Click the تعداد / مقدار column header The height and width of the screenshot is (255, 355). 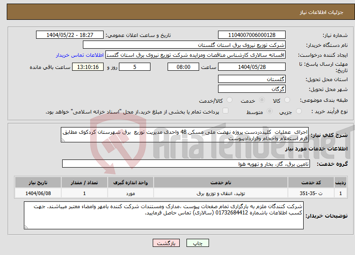[x=84, y=182]
